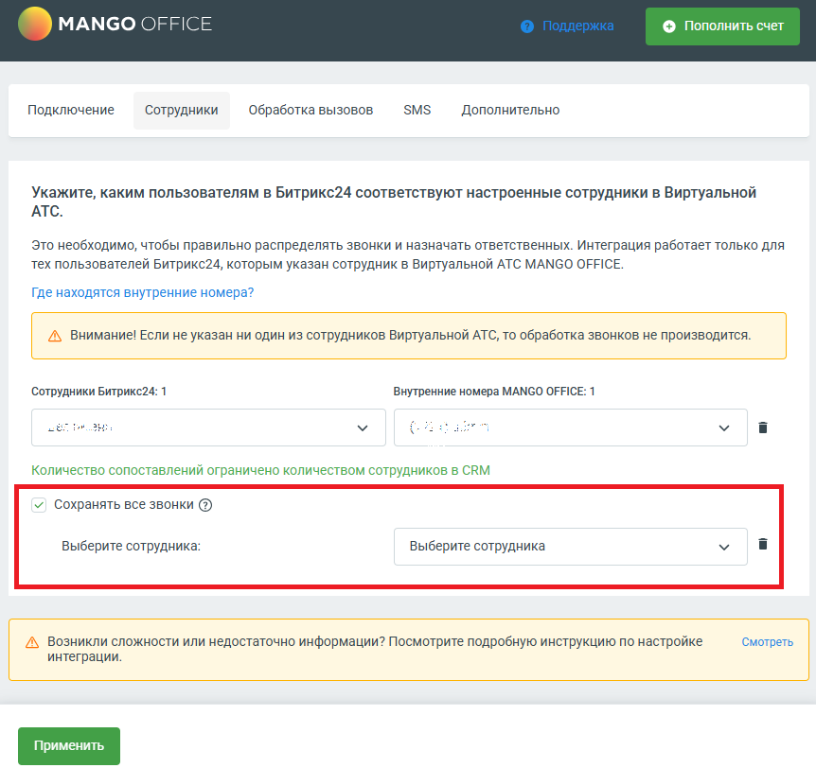The image size is (816, 768).
Task: Click the text Количество сопоставлений ограничено количеством сотрудников
Action: pos(260,470)
